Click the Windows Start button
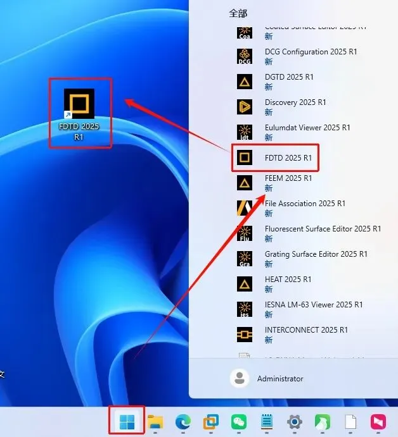 (x=127, y=422)
